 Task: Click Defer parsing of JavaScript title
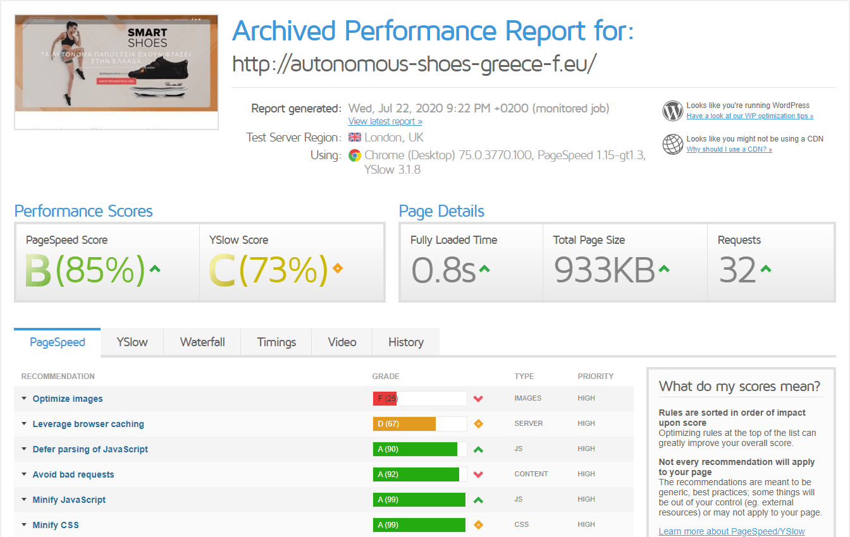90,449
